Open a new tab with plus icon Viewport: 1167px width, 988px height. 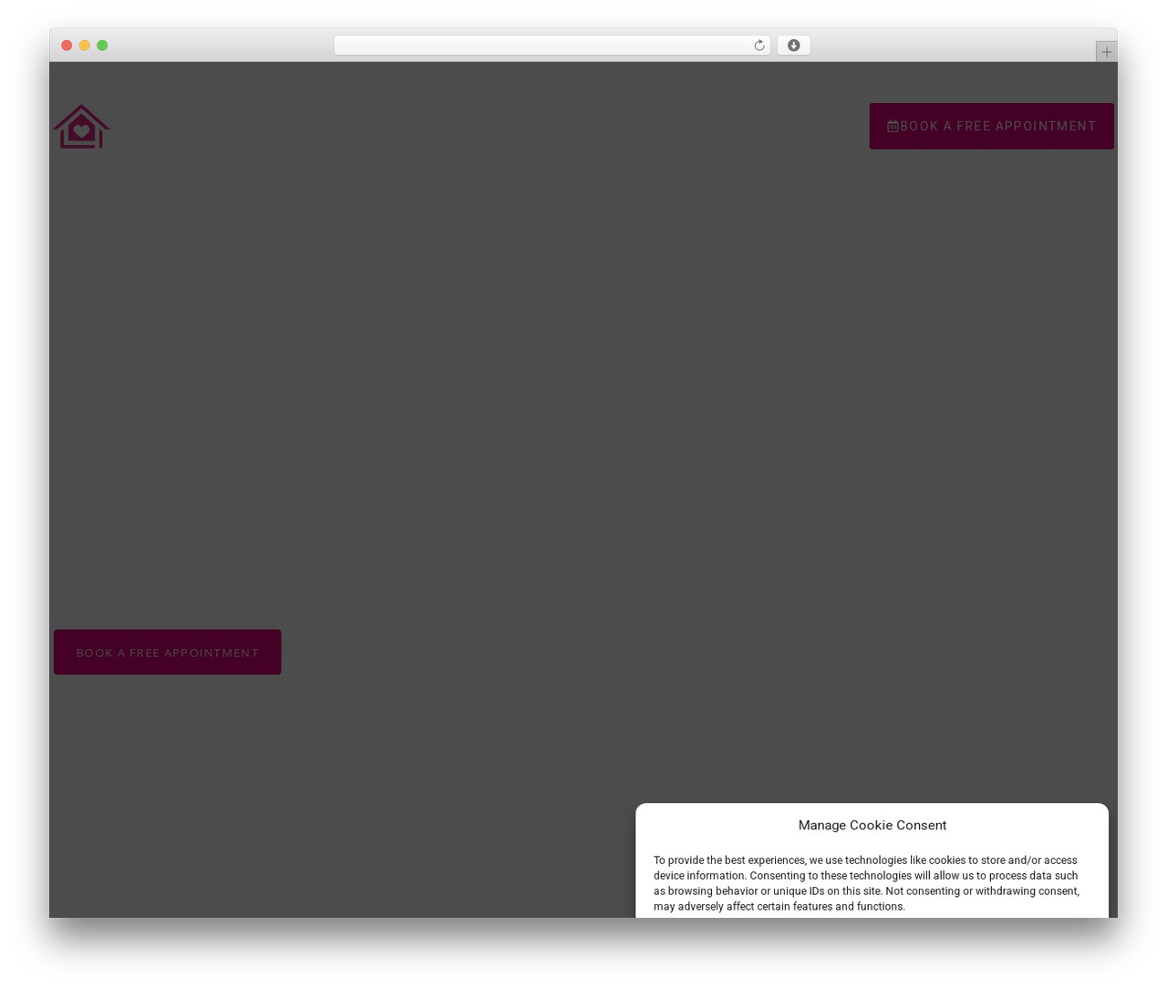pyautogui.click(x=1106, y=52)
